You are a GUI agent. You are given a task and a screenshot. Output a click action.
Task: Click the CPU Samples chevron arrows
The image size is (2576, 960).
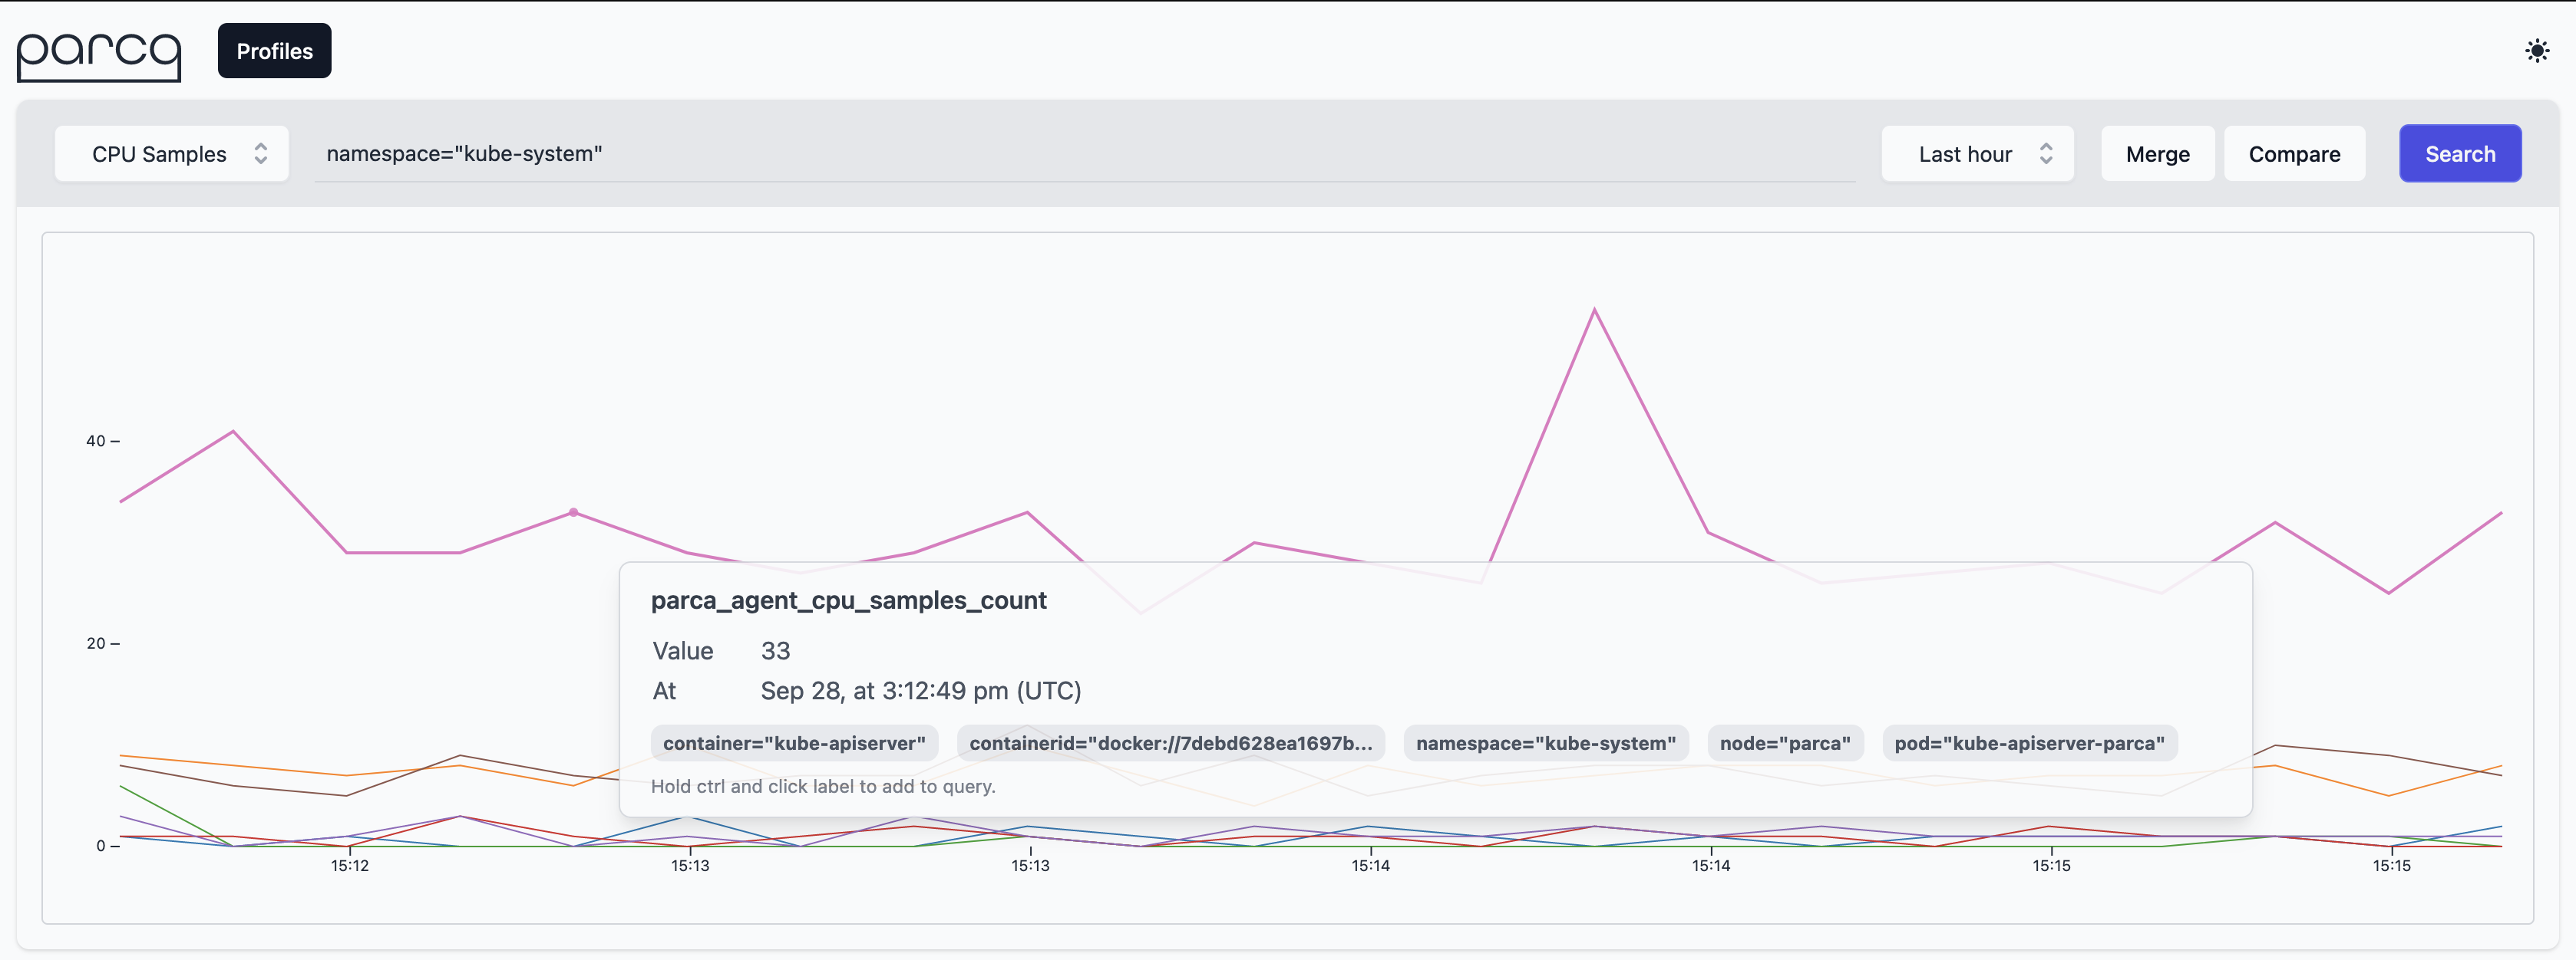(x=261, y=154)
